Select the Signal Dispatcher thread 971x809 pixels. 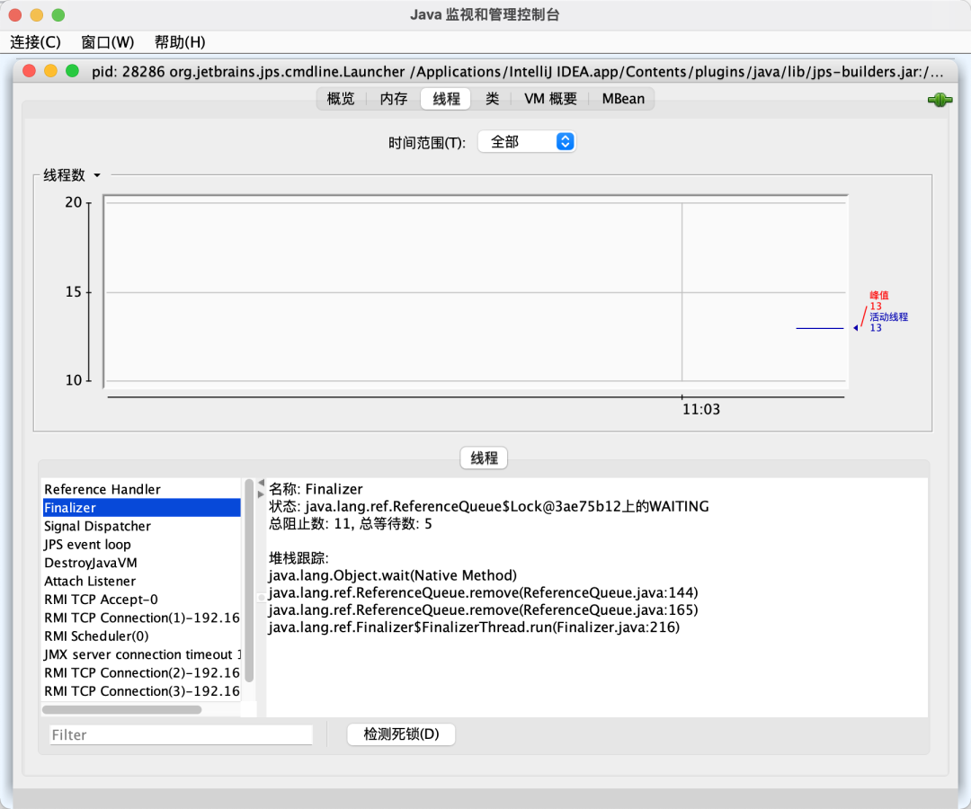97,527
